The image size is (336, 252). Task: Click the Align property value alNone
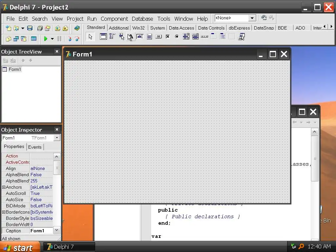click(41, 168)
